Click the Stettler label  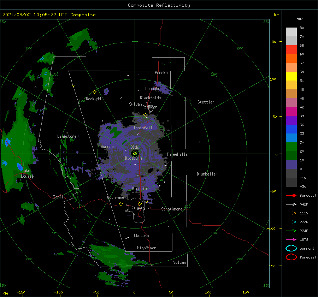(x=206, y=102)
